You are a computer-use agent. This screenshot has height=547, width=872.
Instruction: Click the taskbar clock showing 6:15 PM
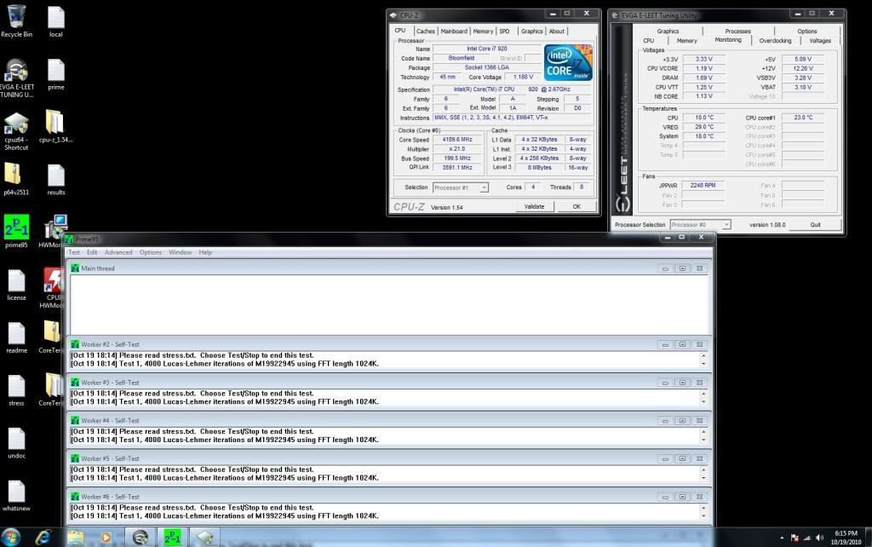(846, 537)
